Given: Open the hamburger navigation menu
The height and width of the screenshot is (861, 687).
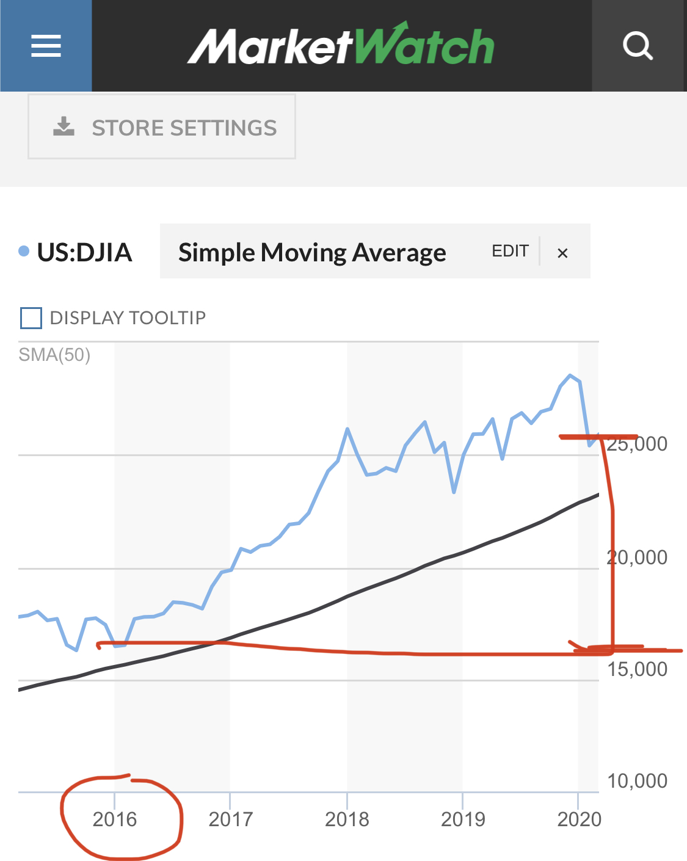Looking at the screenshot, I should click(46, 46).
